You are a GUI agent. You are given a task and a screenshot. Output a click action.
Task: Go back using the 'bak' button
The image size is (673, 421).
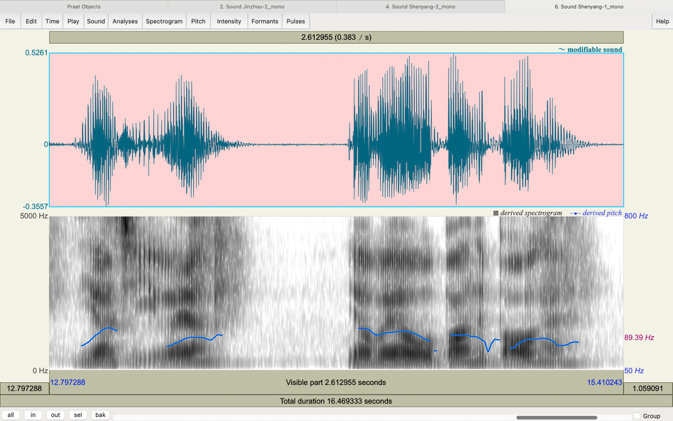point(100,415)
